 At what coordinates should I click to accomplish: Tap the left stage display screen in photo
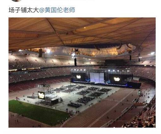[x=79, y=77]
